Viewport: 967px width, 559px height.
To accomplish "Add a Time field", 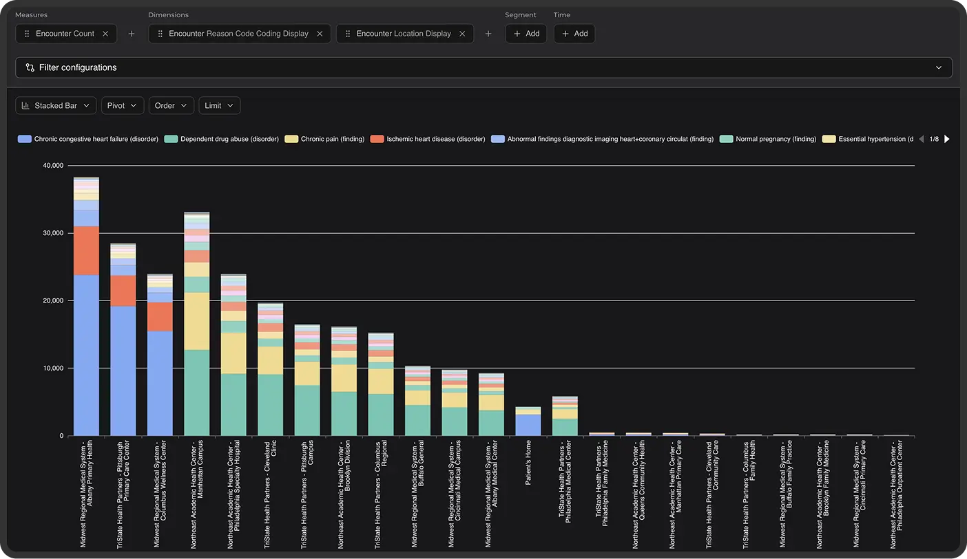I will coord(574,33).
